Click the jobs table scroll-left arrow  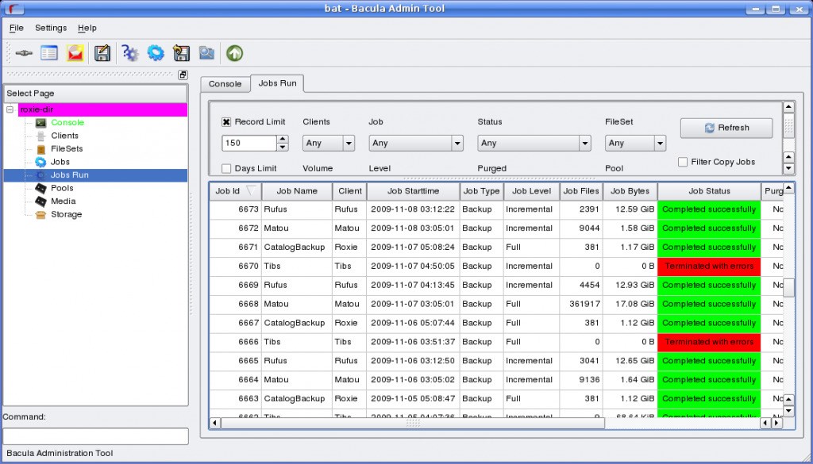click(214, 423)
